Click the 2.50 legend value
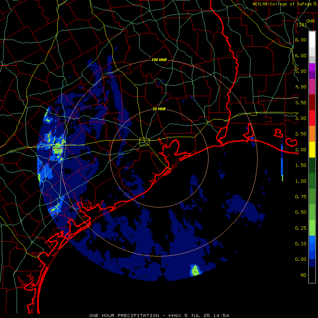The image size is (318, 318). tap(301, 134)
